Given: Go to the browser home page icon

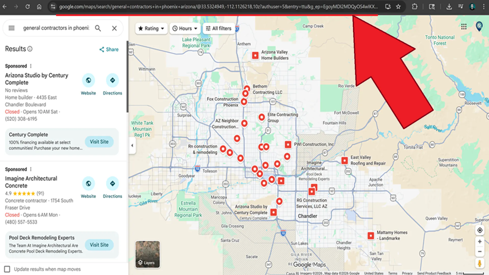Looking at the screenshot, I should [x=39, y=7].
